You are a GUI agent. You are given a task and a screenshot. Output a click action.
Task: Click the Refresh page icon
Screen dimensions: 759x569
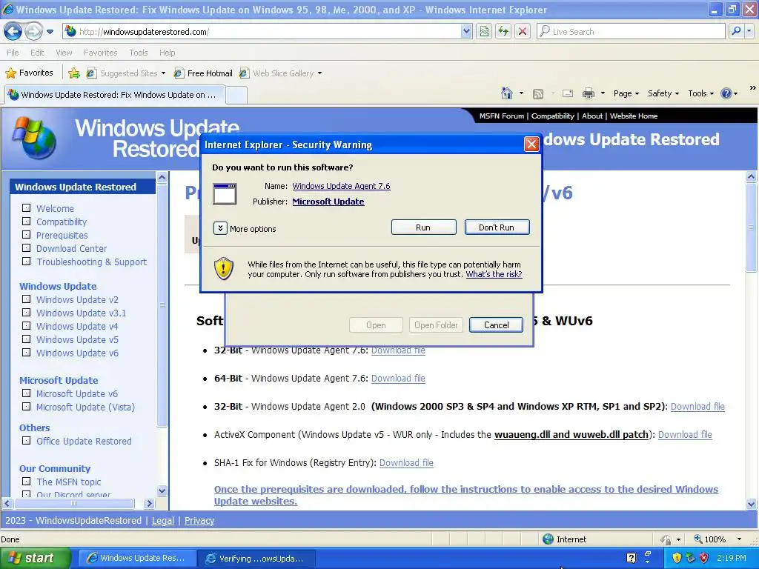[503, 32]
